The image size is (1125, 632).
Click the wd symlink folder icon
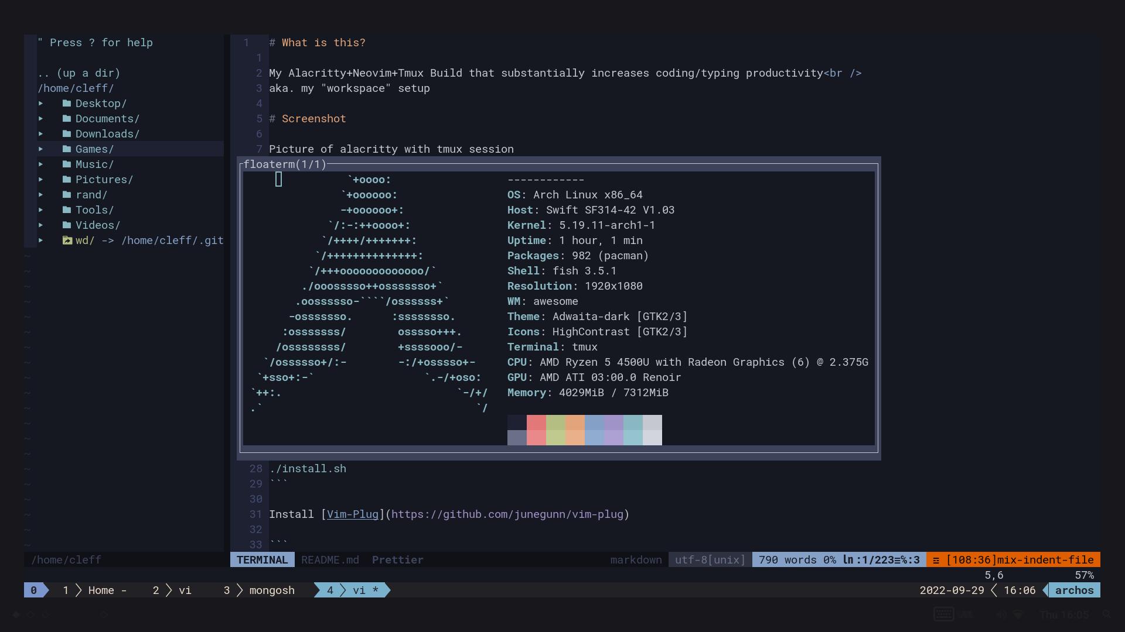(67, 241)
